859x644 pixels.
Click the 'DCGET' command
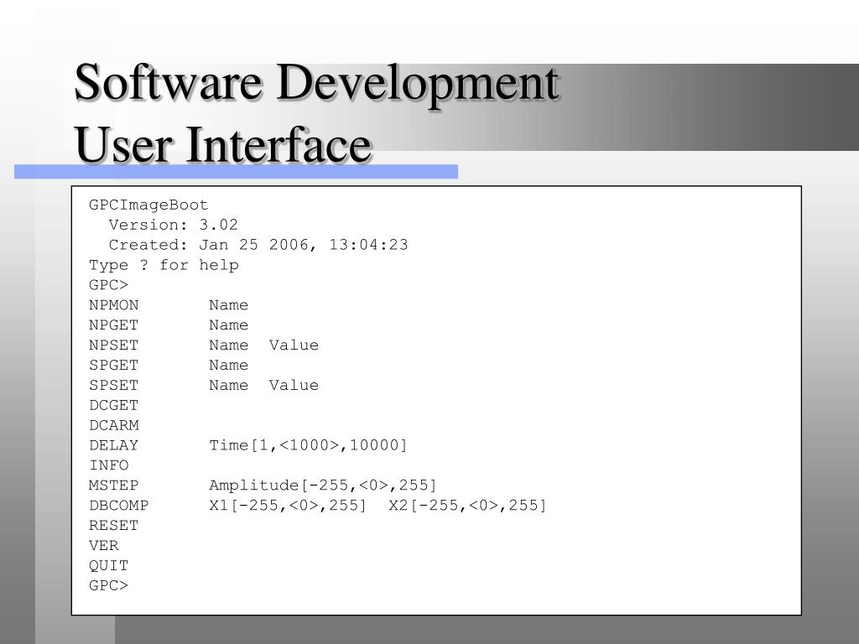pyautogui.click(x=114, y=405)
